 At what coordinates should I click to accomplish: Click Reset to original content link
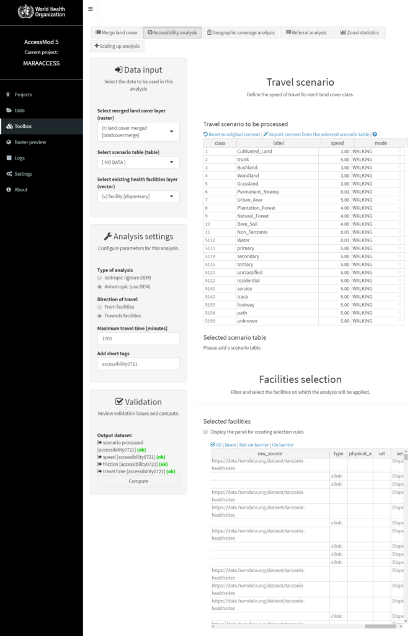coord(232,134)
